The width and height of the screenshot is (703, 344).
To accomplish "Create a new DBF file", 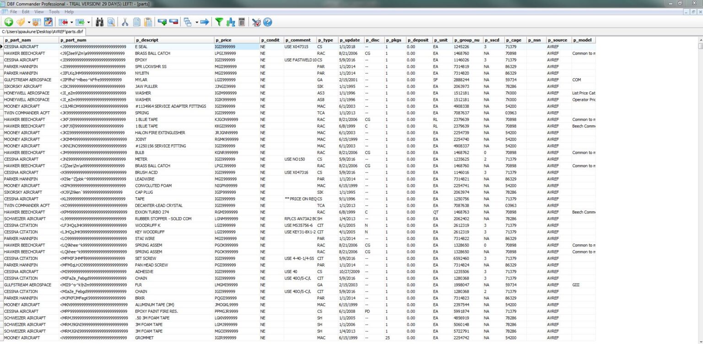I will pos(8,22).
